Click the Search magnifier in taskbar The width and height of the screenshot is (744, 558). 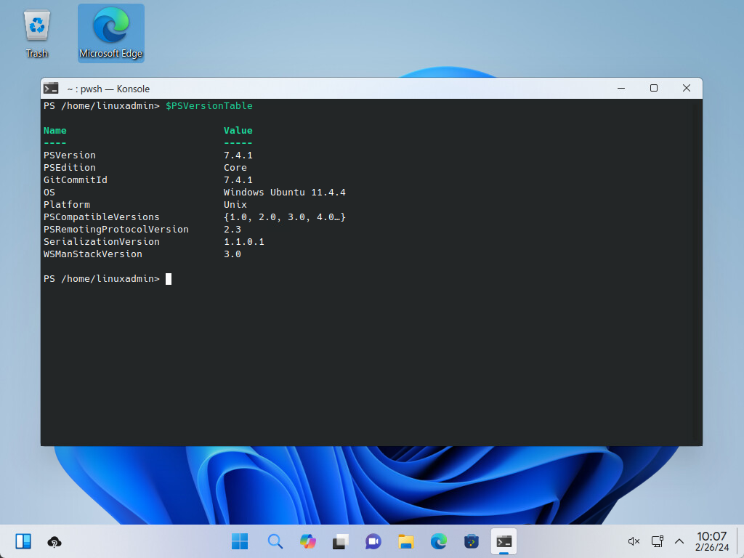click(x=275, y=541)
